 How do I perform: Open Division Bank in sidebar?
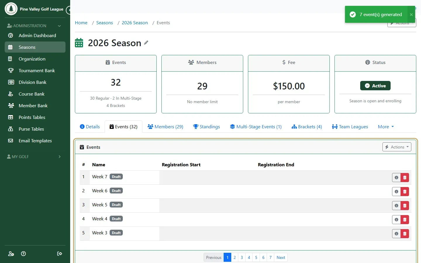[x=35, y=82]
